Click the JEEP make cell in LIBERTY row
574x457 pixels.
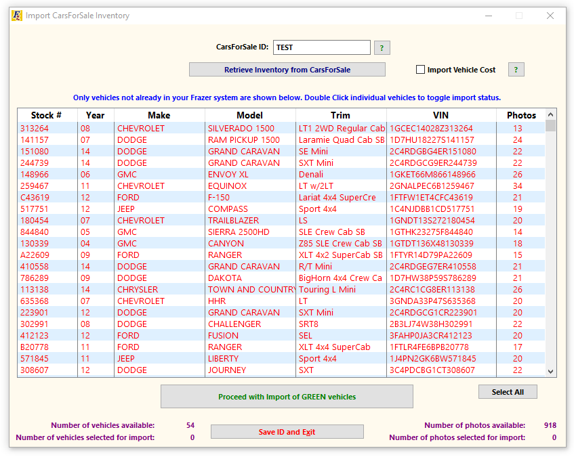tap(126, 359)
